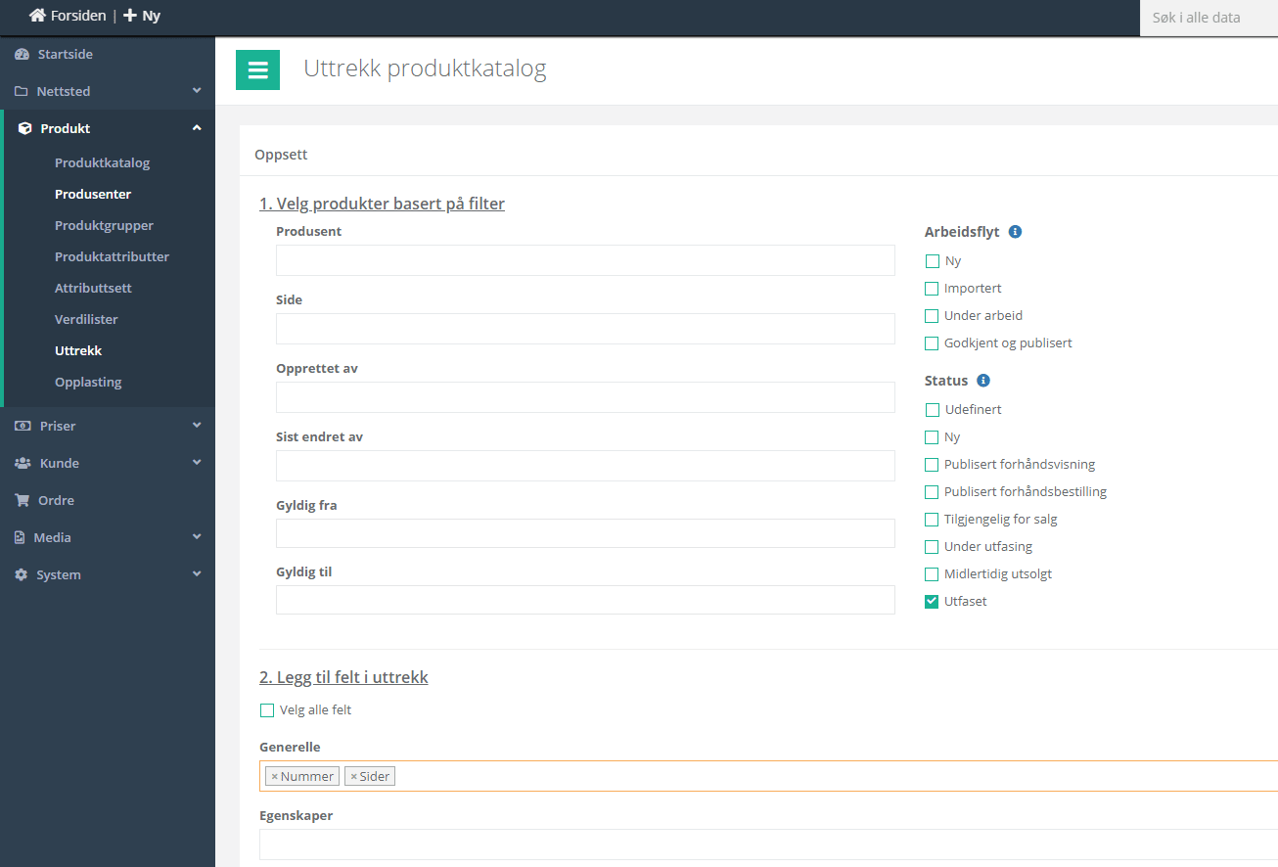The height and width of the screenshot is (867, 1278).
Task: Click the Produkt cube icon
Action: tap(25, 128)
